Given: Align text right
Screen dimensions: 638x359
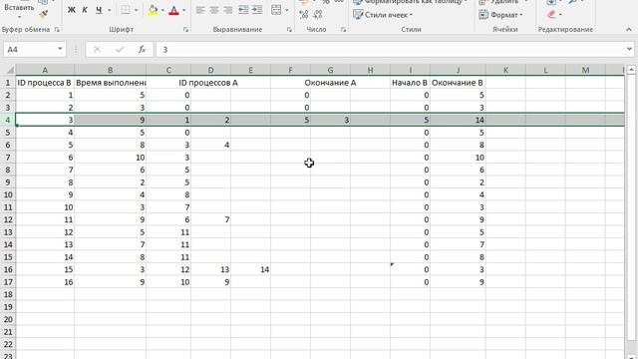Looking at the screenshot, I should click(228, 10).
